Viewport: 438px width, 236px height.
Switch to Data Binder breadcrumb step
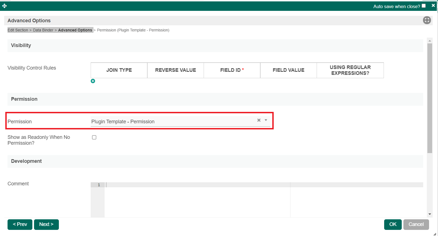tap(43, 30)
